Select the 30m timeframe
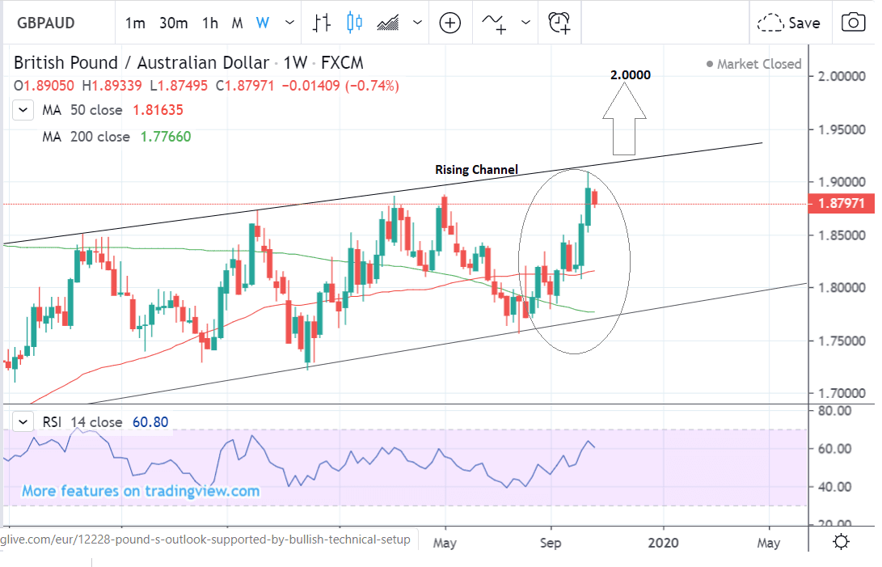Viewport: 882px width, 567px height. click(173, 23)
